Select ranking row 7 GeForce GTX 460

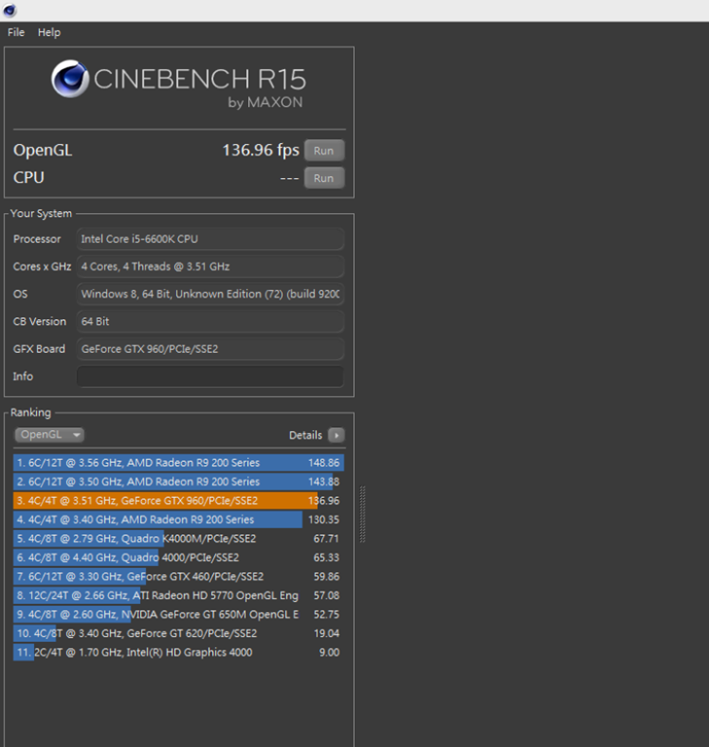[179, 577]
